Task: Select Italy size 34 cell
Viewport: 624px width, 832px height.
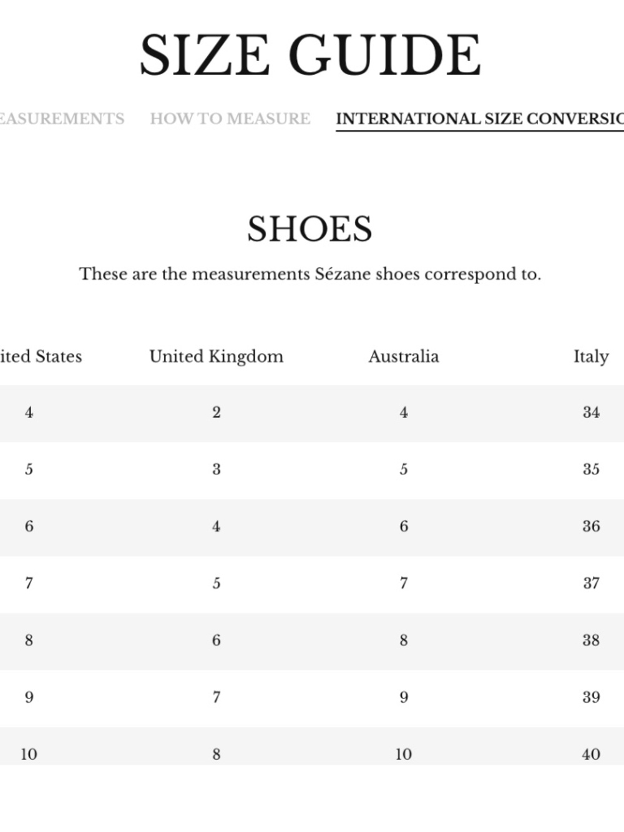Action: point(591,413)
